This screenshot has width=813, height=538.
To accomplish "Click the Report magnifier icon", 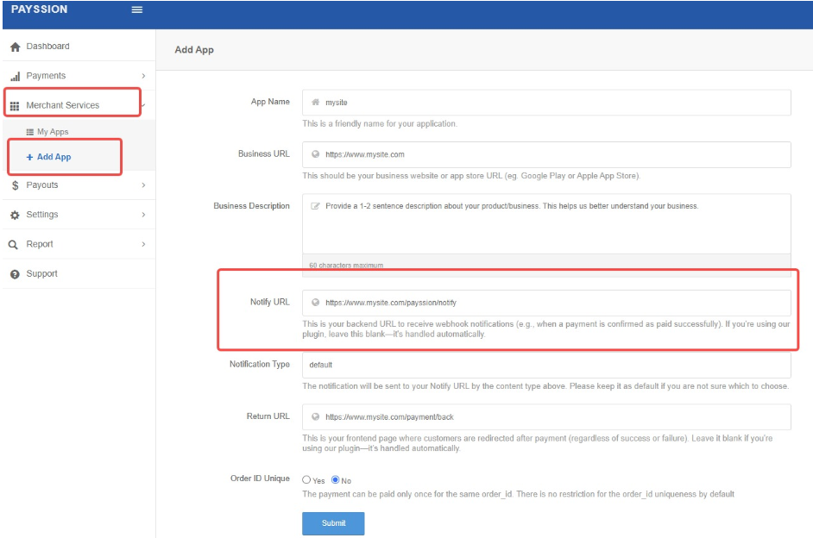I will pos(14,245).
